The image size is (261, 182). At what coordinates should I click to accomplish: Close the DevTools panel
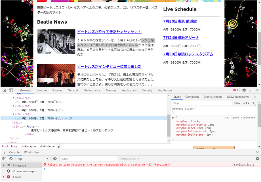point(257,90)
